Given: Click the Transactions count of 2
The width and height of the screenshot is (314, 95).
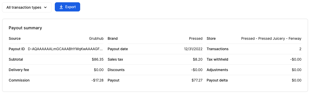Looking at the screenshot, I should pos(300,49).
